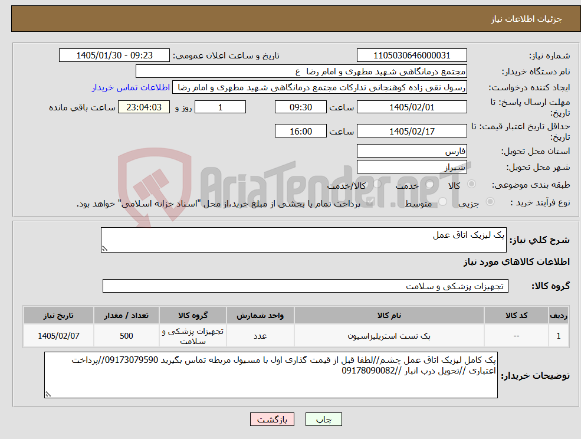Click the کد کالا column header
Image resolution: width=581 pixels, height=439 pixels.
[516, 315]
